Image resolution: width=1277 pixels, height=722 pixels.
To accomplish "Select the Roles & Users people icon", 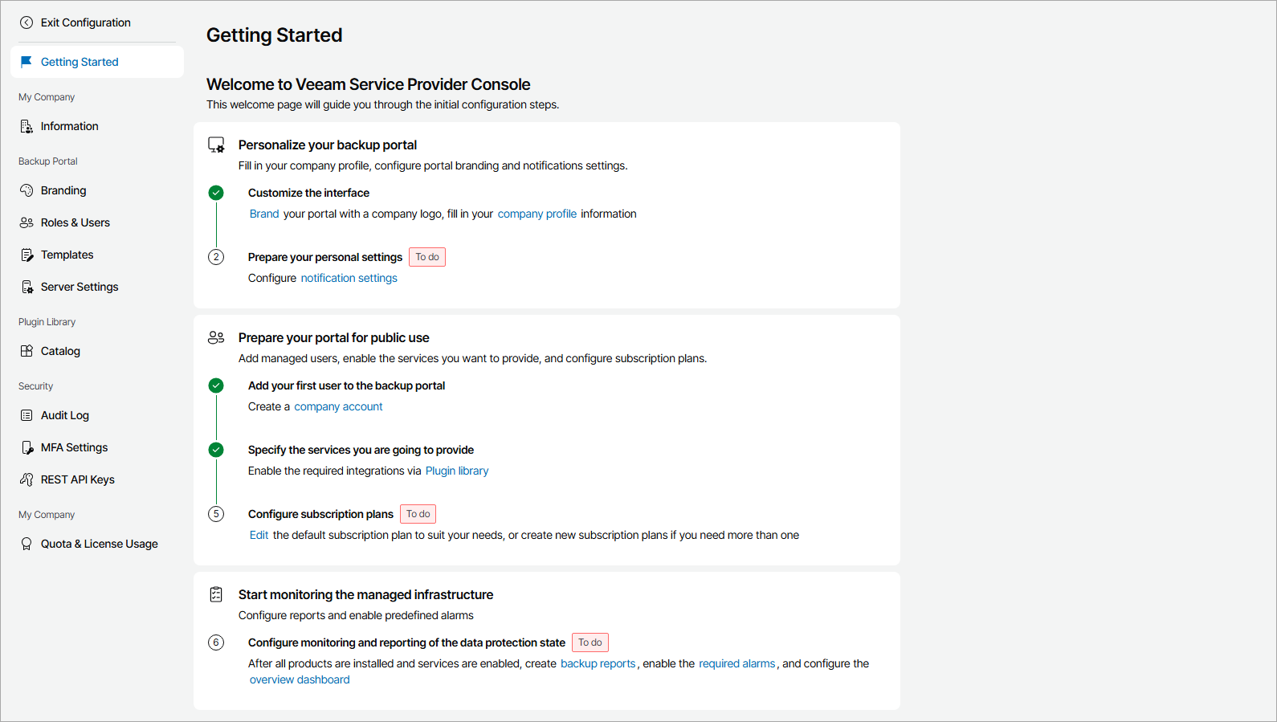I will click(x=27, y=222).
